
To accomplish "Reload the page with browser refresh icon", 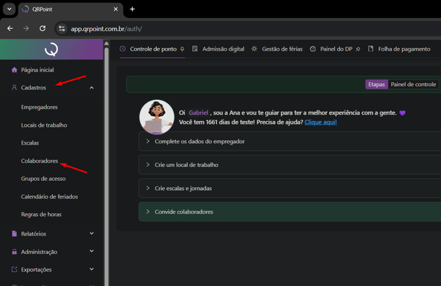I will [43, 29].
